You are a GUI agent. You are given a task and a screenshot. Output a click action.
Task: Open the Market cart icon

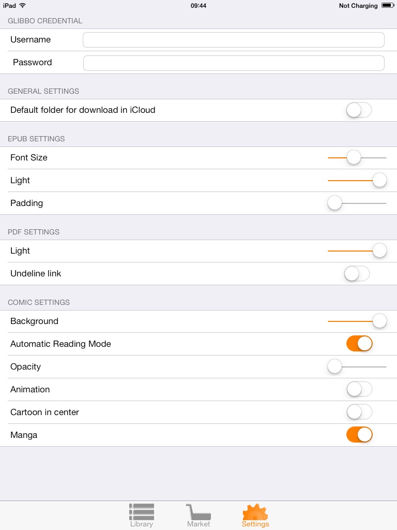point(198,512)
